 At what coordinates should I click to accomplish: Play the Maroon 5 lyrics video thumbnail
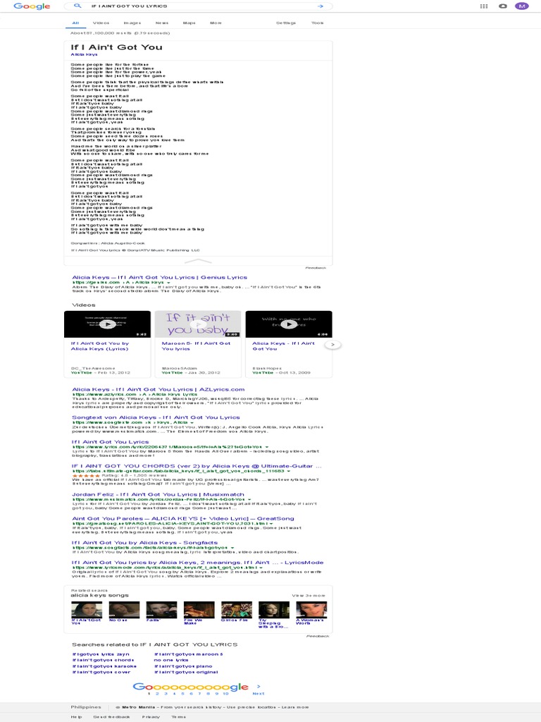click(x=198, y=324)
